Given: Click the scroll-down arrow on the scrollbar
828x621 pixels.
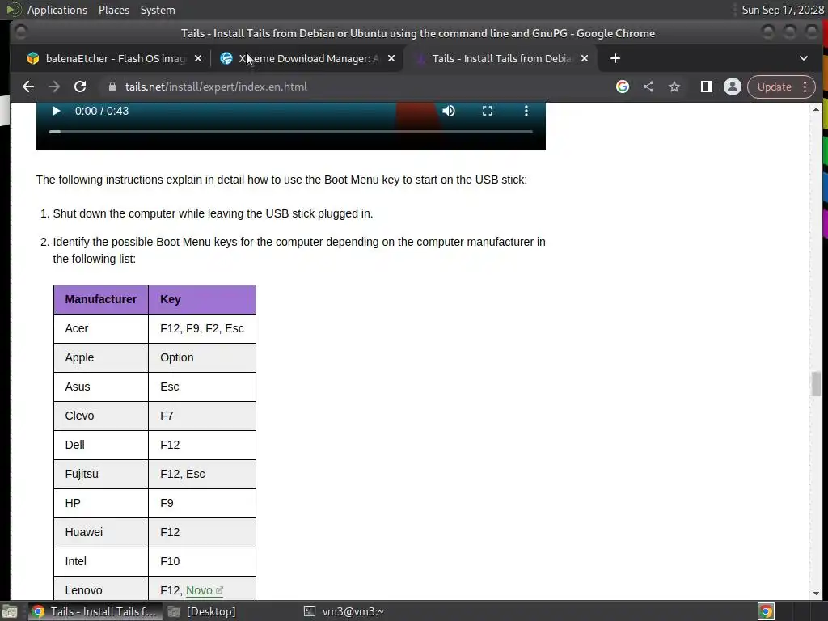Looking at the screenshot, I should (817, 594).
